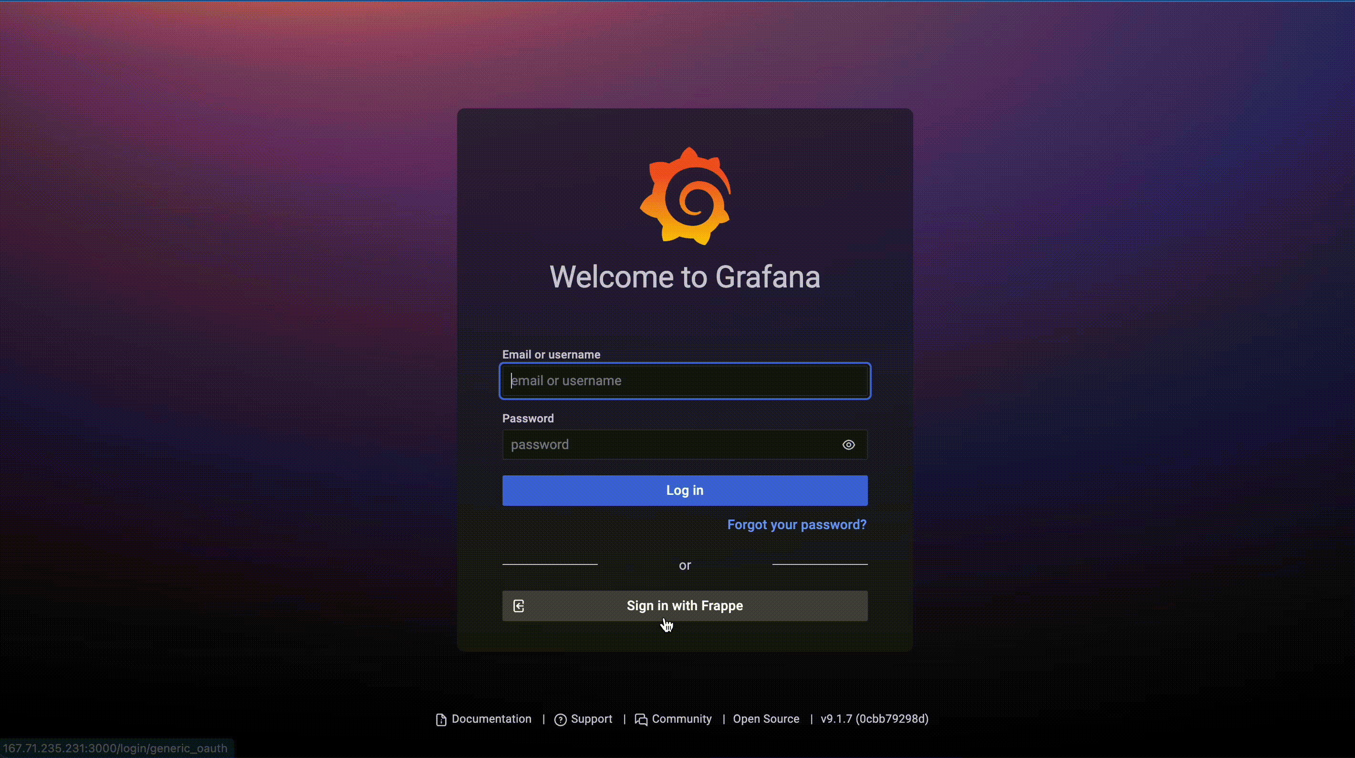Image resolution: width=1355 pixels, height=758 pixels.
Task: Click the Grafana logo
Action: 685,196
